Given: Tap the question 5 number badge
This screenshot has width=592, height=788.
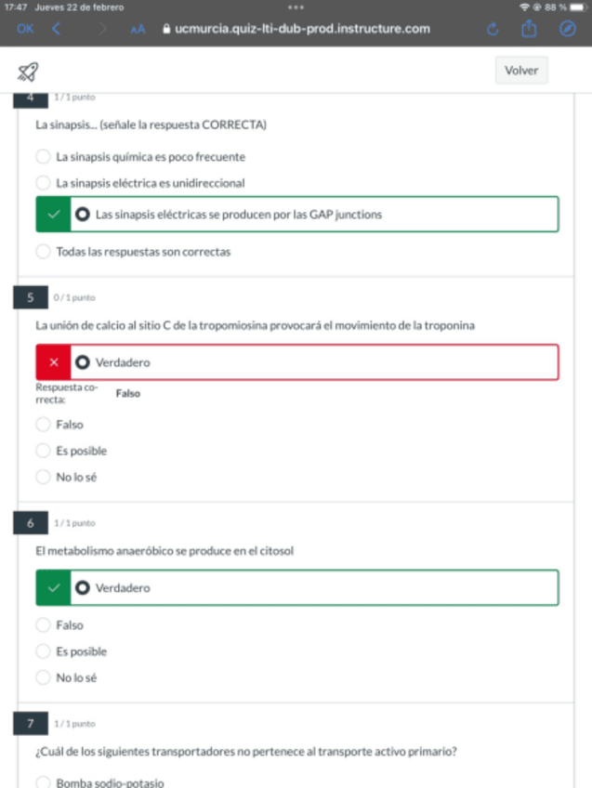Looking at the screenshot, I should 30,297.
